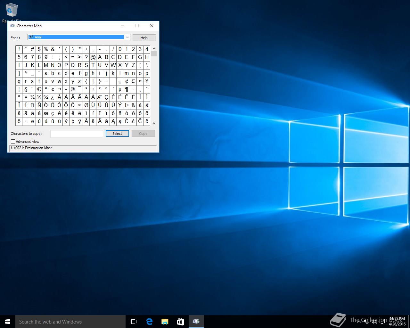Select the § section sign cell
This screenshot has height=328, width=410.
coord(26,89)
